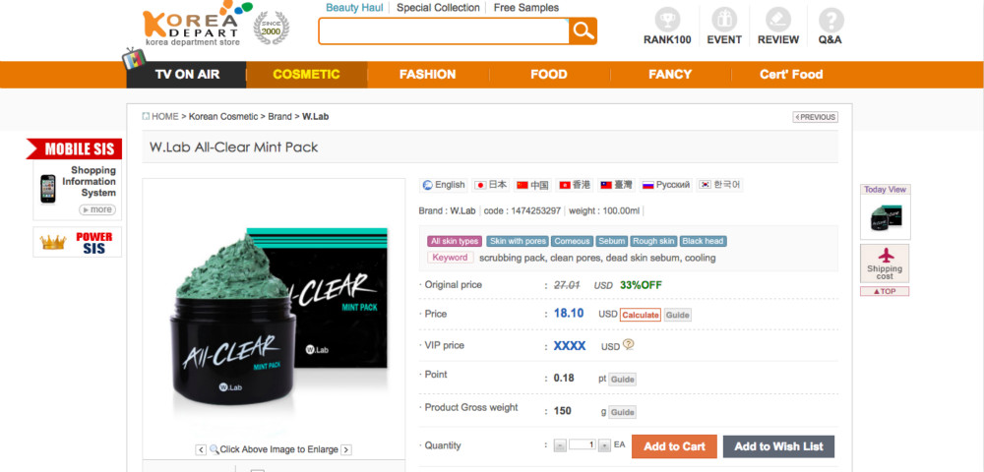This screenshot has width=984, height=472.
Task: Click the W.Lab breadcrumb link
Action: (x=315, y=117)
